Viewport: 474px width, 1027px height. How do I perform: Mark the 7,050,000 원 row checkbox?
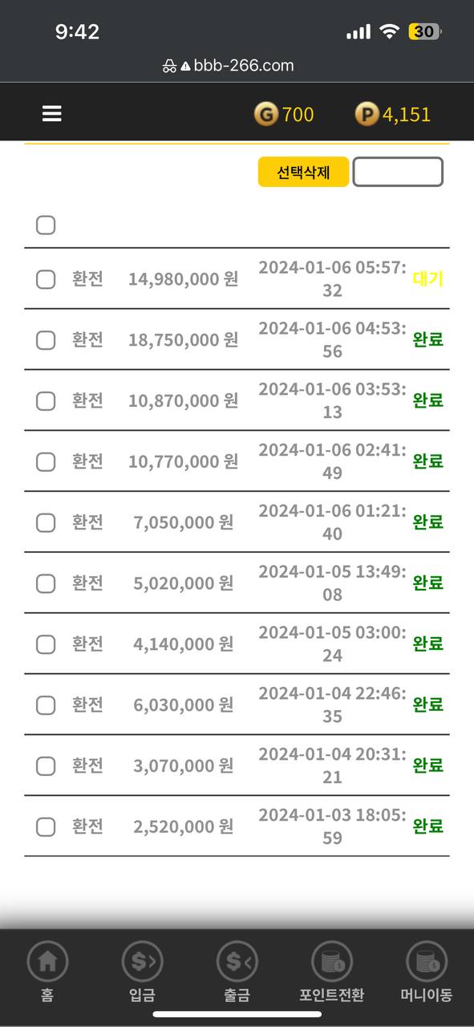[x=46, y=522]
